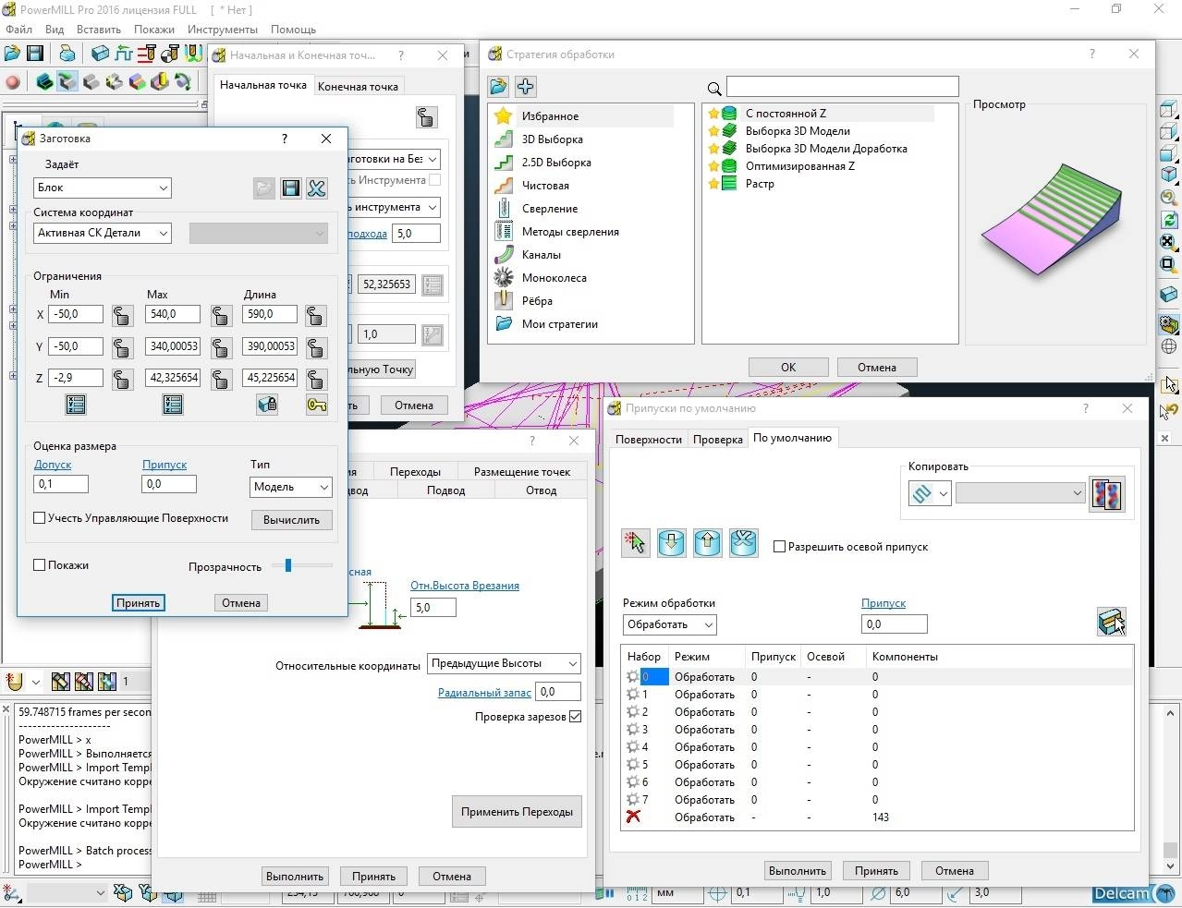1182x908 pixels.
Task: Click the key icon in Заготовка dialog
Action: pos(317,405)
